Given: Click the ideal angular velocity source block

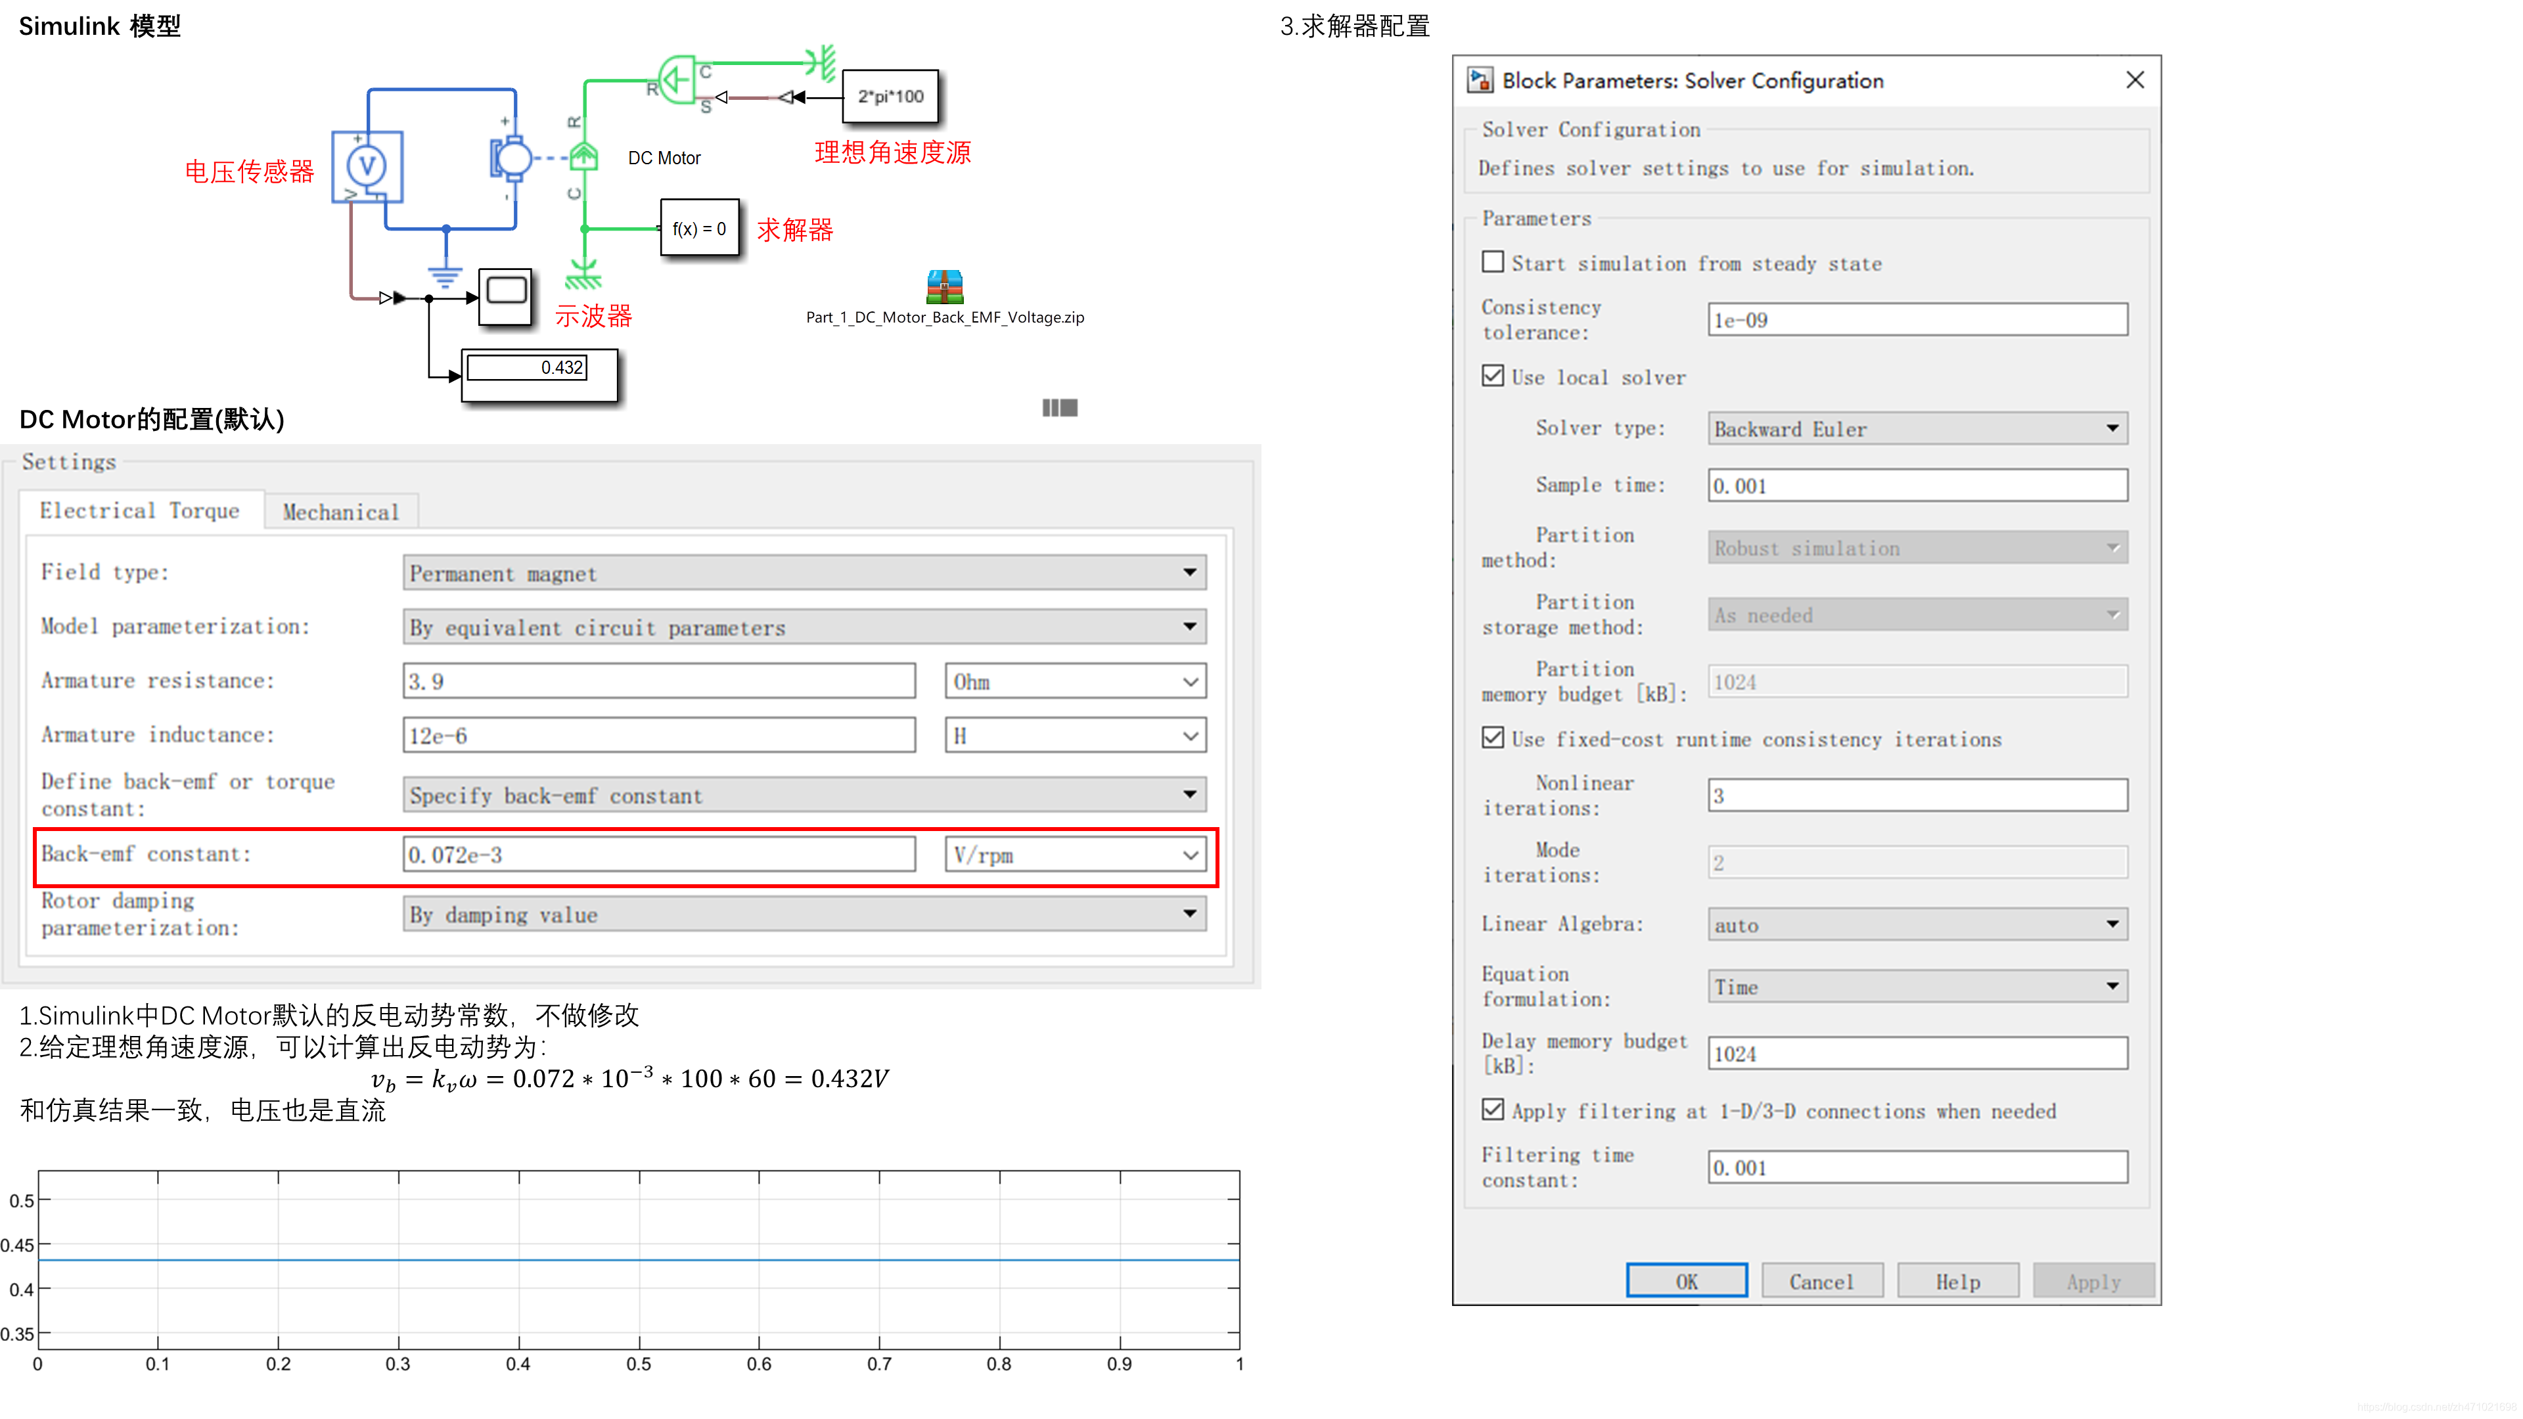Looking at the screenshot, I should pos(677,80).
